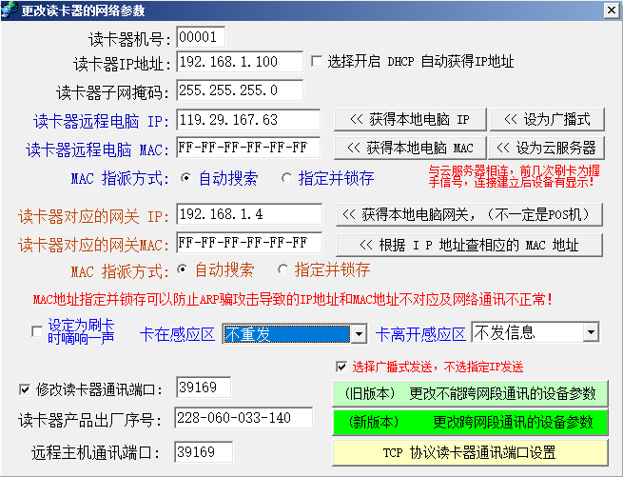Toggle 修改读卡器通讯端口 checkbox
623x477 pixels.
[x=25, y=388]
